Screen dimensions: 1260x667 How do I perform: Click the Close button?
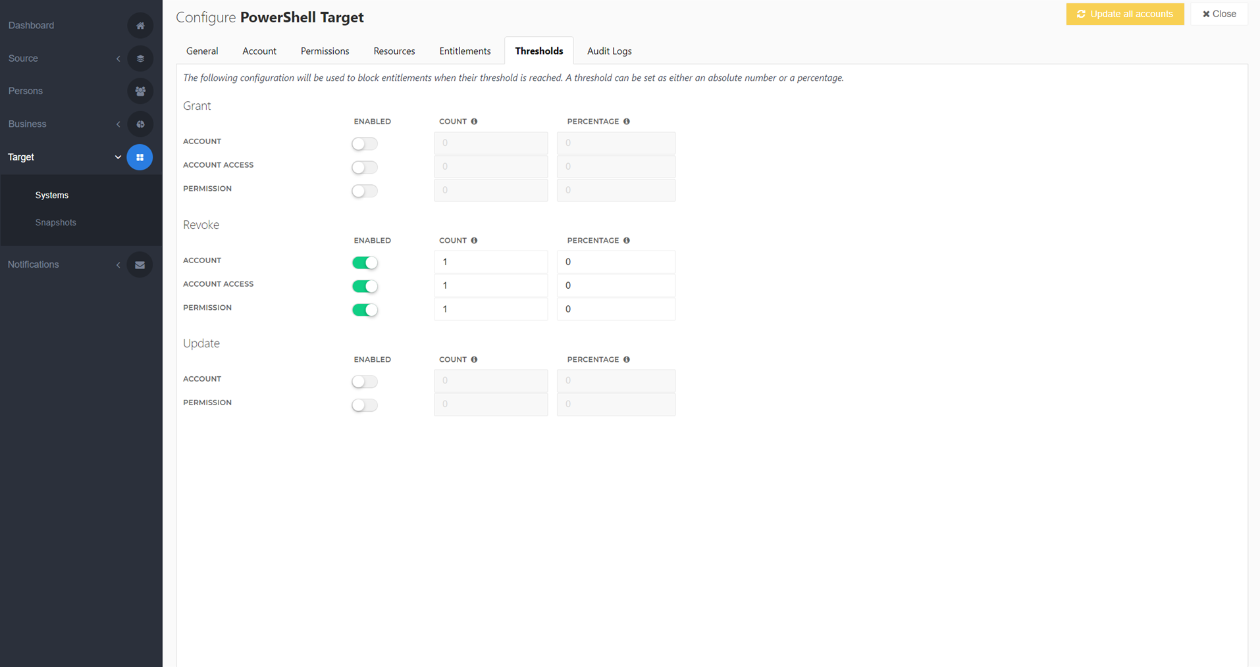1219,14
